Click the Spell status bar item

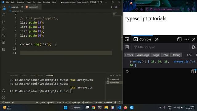[x=98, y=103]
